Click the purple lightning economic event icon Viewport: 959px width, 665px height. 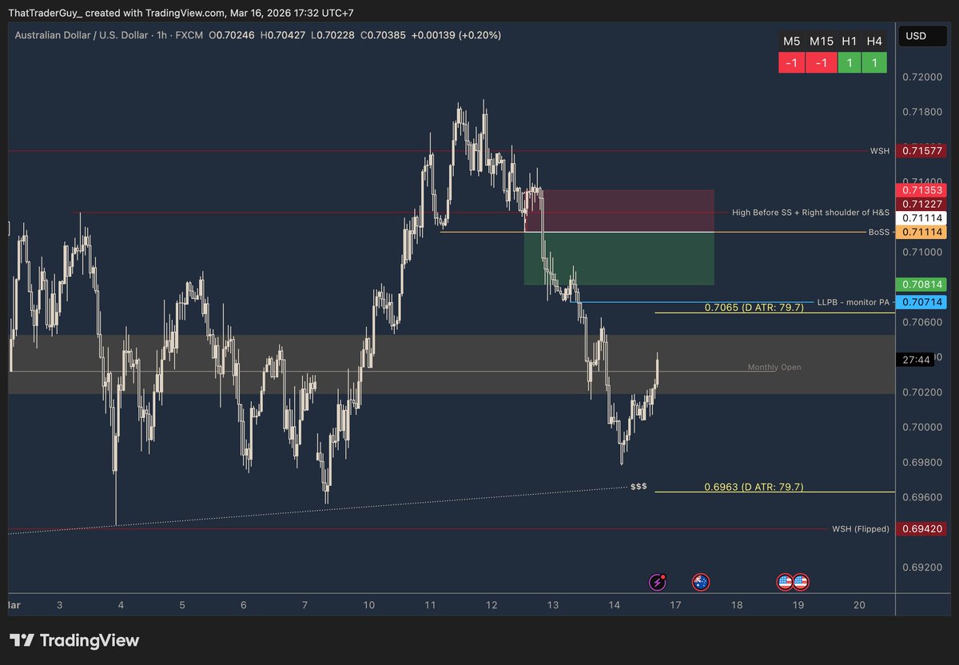point(657,582)
